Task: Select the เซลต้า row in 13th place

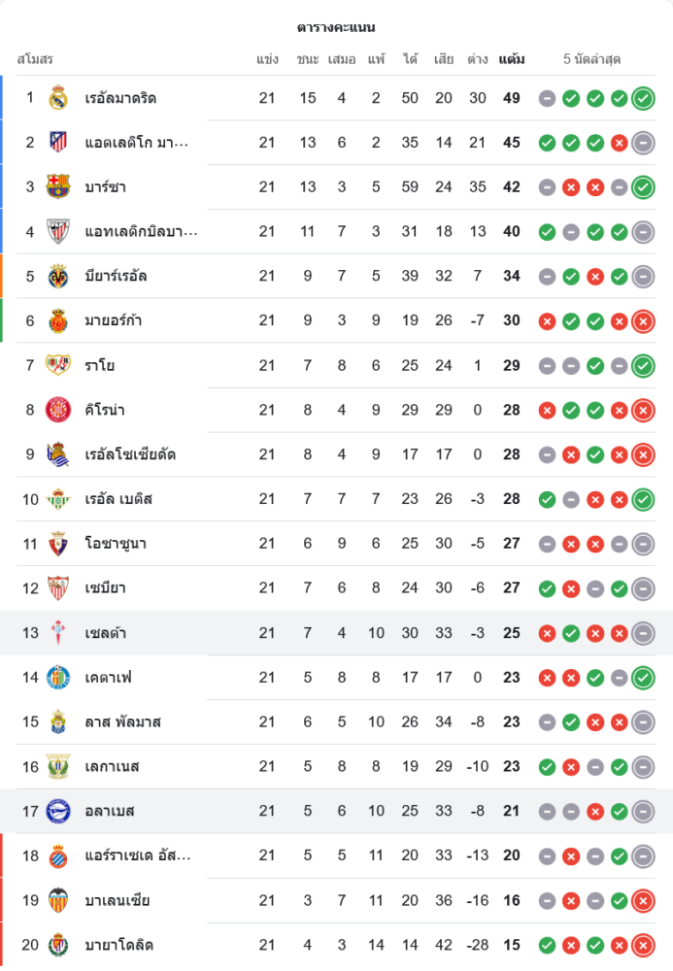Action: [x=336, y=633]
